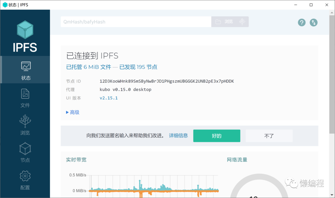Open the v2.15.1 UI version link

click(109, 98)
